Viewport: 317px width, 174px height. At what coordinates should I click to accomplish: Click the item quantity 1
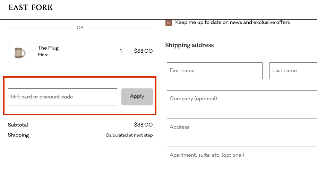click(121, 51)
